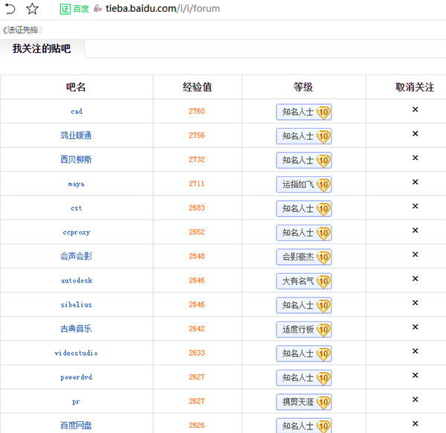Click the 知名人士 badge in sibelius row
This screenshot has height=433, width=446.
click(304, 305)
